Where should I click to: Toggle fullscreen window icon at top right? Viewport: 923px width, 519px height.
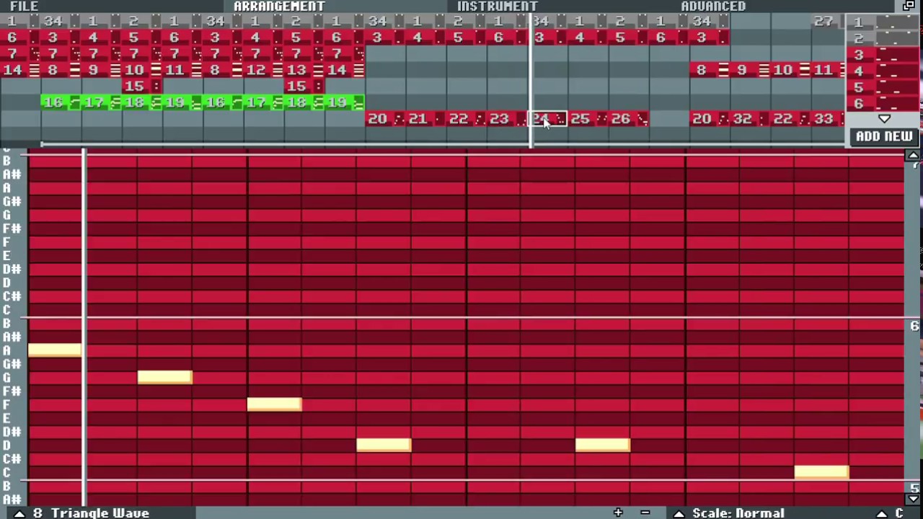[x=909, y=6]
